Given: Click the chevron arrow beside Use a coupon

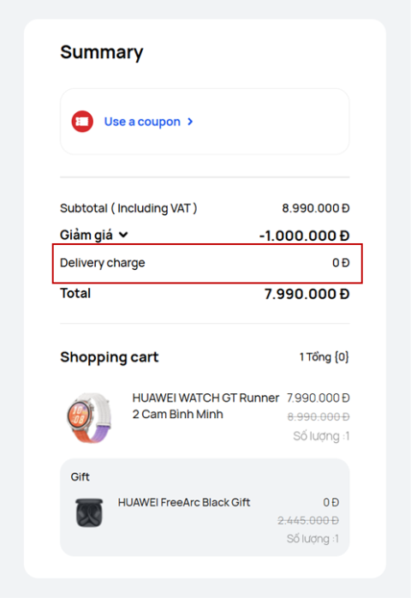Looking at the screenshot, I should (x=190, y=122).
